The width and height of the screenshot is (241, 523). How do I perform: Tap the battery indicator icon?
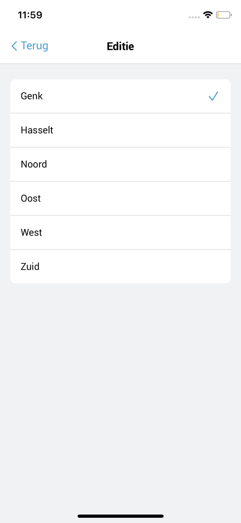(224, 15)
